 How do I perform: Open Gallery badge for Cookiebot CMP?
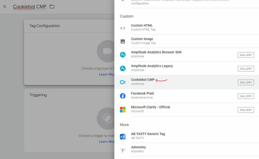246,82
